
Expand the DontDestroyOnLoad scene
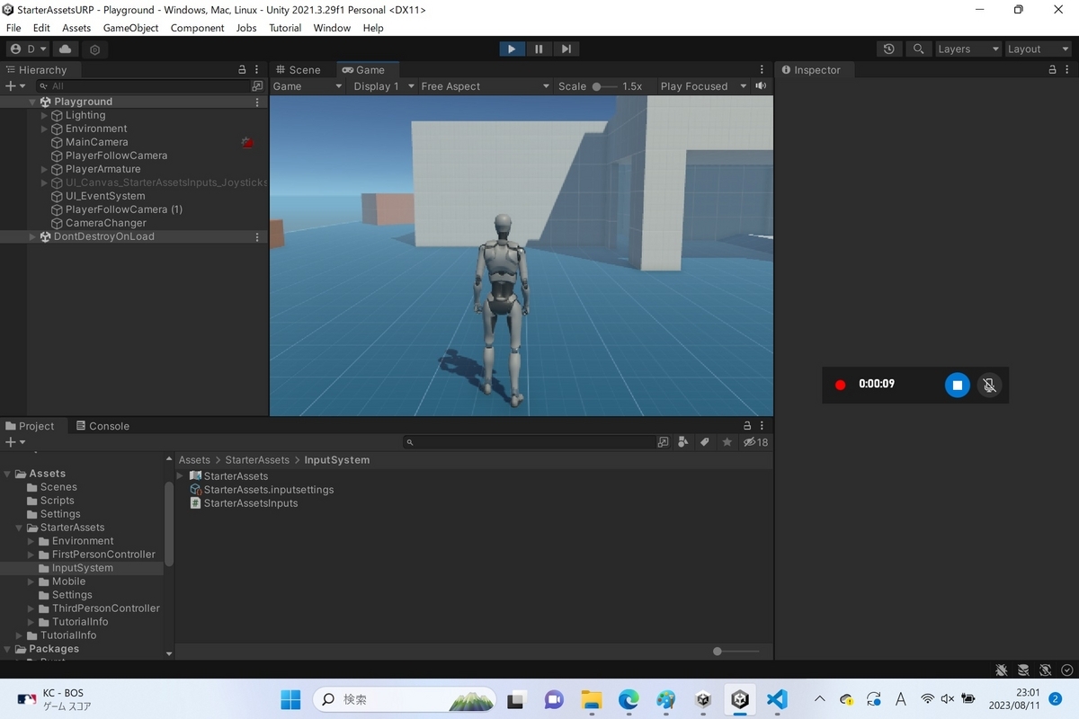click(x=32, y=237)
